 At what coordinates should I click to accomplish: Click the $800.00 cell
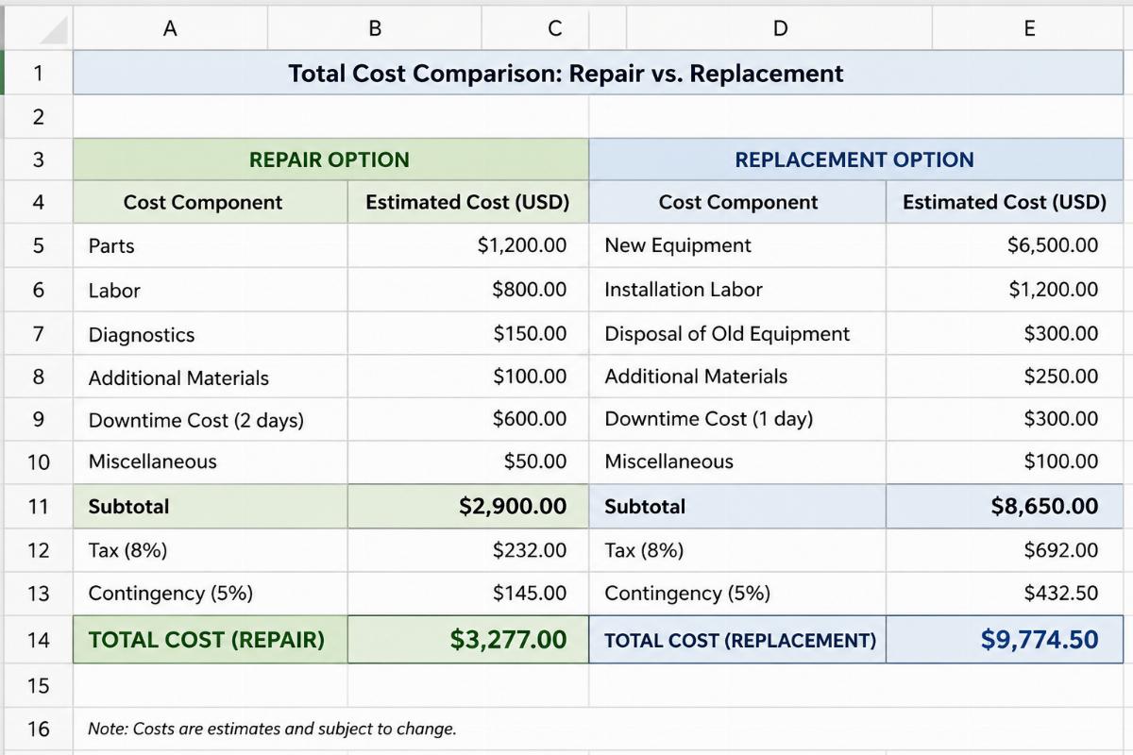[x=468, y=290]
